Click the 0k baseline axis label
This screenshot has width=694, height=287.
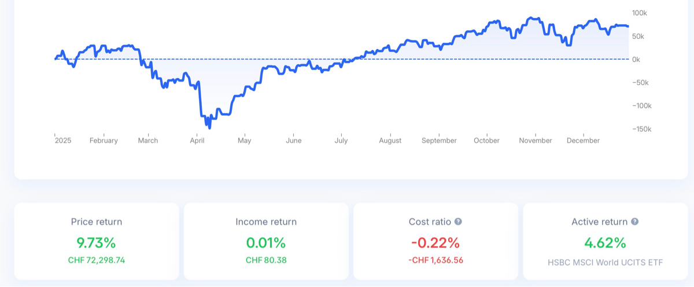636,60
